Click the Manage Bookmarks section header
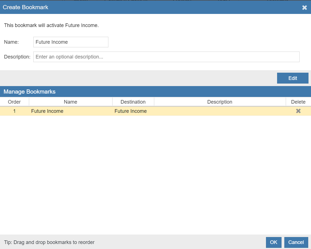Image resolution: width=311 pixels, height=249 pixels. coord(29,92)
